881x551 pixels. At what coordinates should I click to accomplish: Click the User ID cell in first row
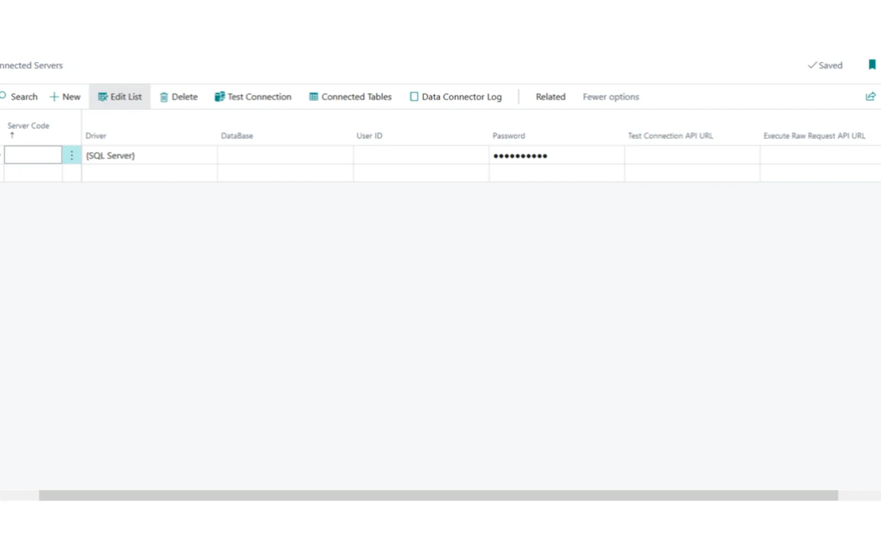[x=421, y=155]
